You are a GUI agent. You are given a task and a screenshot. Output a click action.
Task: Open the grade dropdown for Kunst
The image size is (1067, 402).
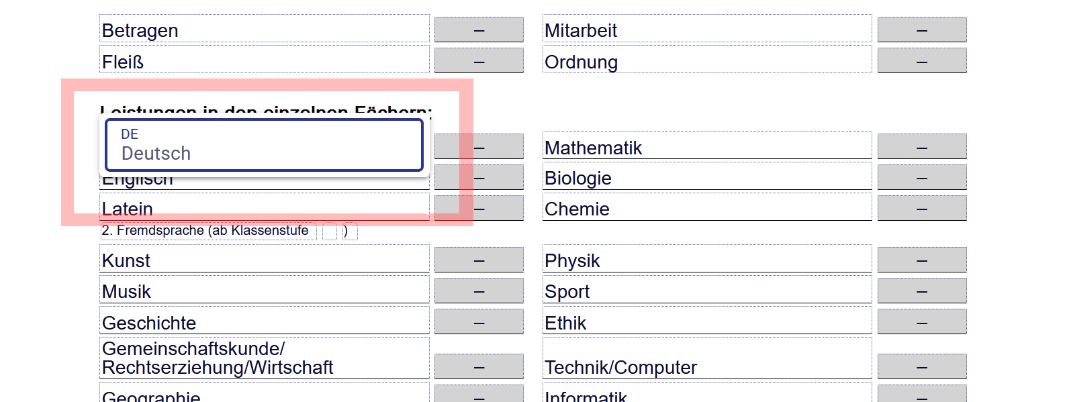click(479, 260)
